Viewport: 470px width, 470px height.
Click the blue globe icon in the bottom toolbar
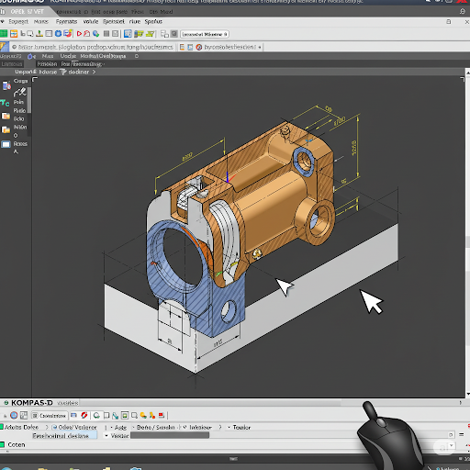pos(14,415)
